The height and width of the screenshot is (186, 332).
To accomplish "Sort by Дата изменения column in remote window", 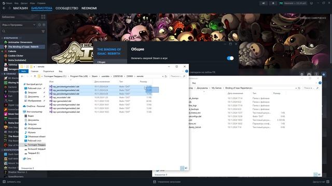I will [x=102, y=82].
